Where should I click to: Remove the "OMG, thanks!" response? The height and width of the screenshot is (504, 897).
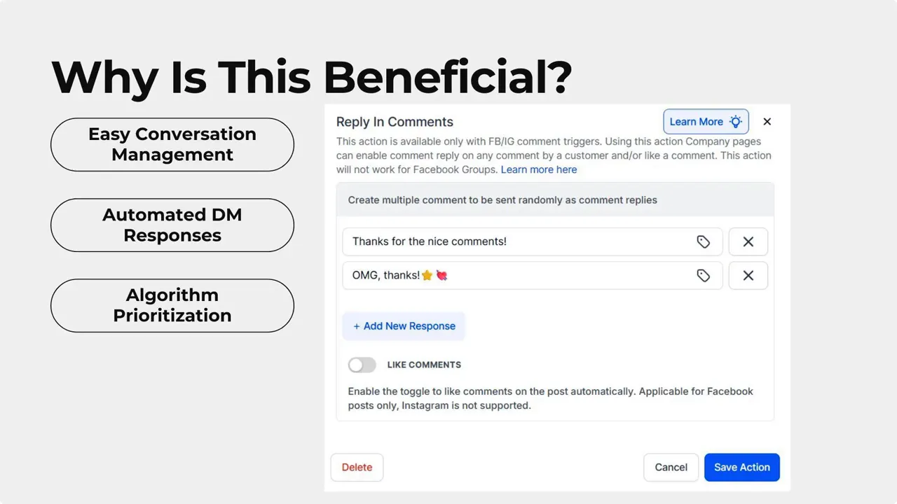pyautogui.click(x=748, y=275)
